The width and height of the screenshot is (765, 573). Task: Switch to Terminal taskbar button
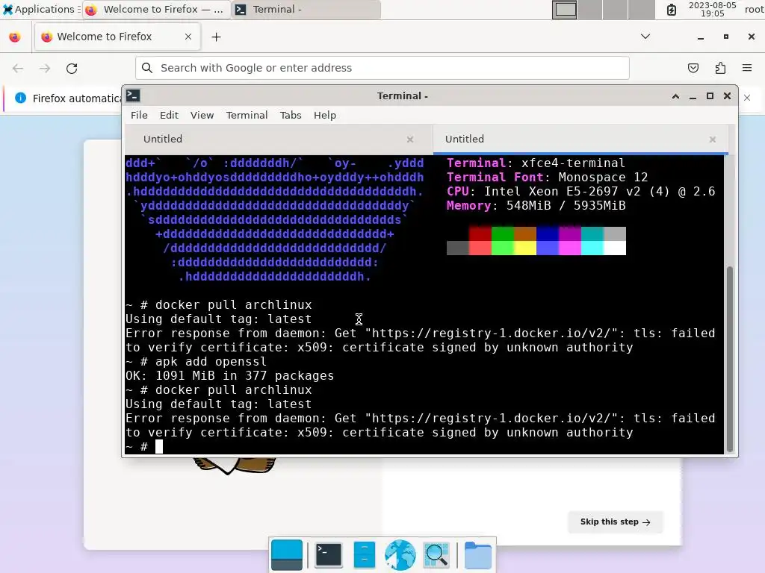click(306, 9)
